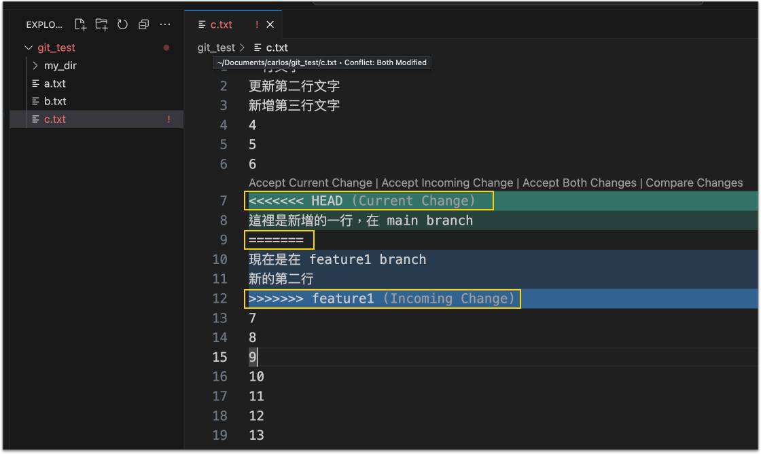Open a.txt in the Explorer
This screenshot has width=761, height=454.
click(96, 83)
